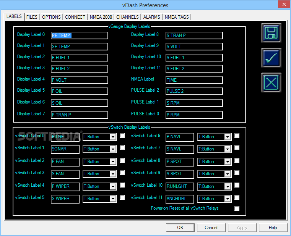Image resolution: width=291 pixels, height=236 pixels.
Task: Open the vSwitch Label 8 type dropdown
Action: click(x=215, y=162)
